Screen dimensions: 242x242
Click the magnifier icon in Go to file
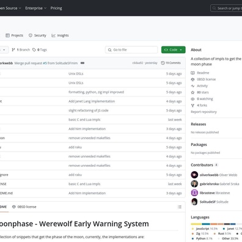[109, 50]
